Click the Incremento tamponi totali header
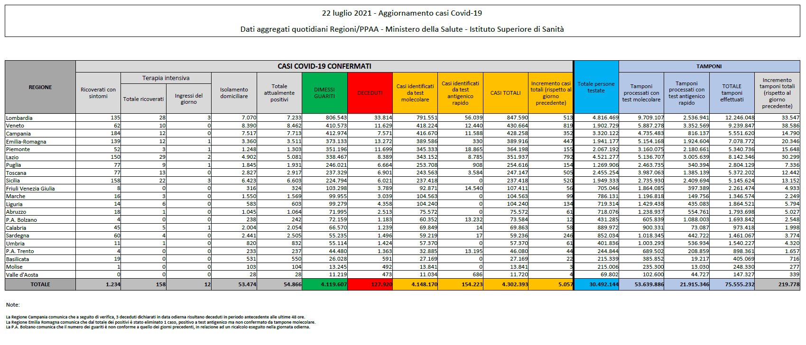 tap(777, 93)
